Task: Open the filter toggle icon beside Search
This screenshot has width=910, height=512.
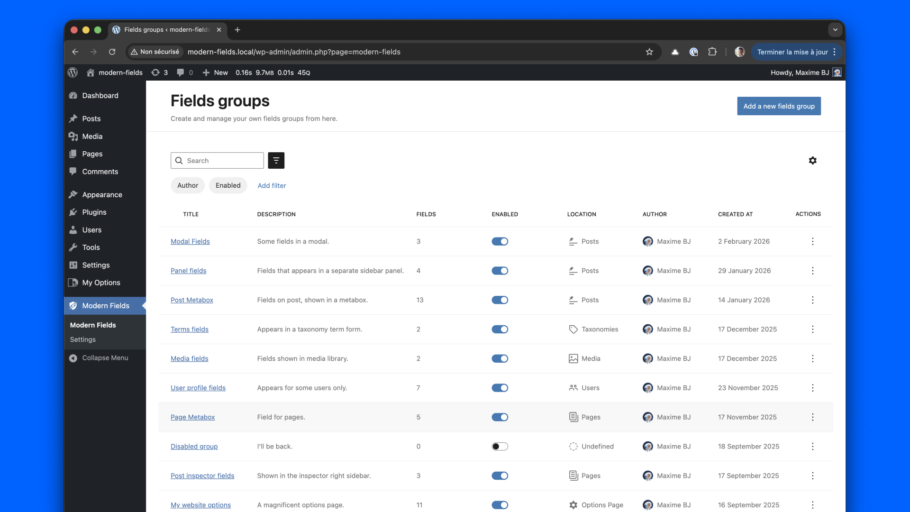Action: (x=276, y=161)
